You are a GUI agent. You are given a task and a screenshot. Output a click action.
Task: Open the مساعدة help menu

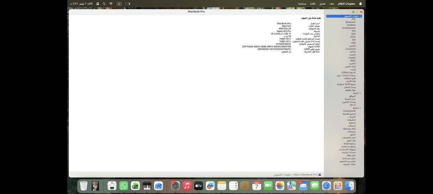[x=302, y=4]
